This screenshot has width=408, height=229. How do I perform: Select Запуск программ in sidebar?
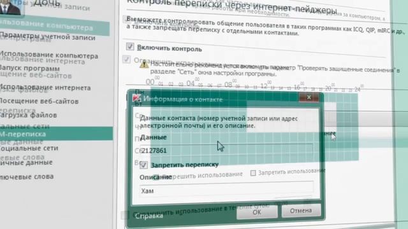click(x=30, y=69)
